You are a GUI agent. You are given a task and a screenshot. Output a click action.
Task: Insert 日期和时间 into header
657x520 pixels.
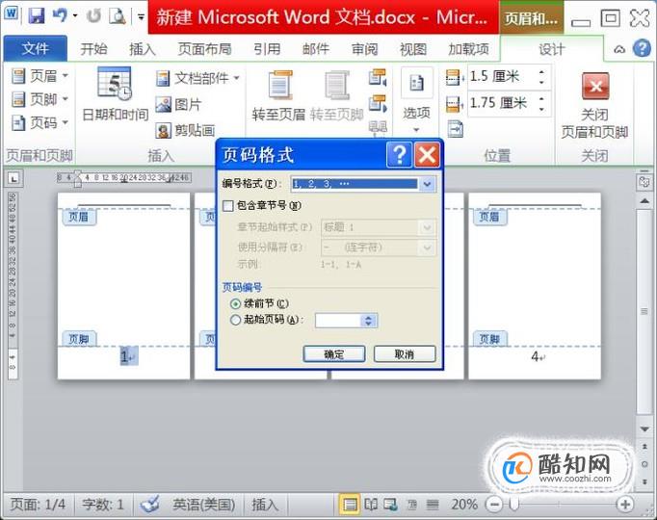(116, 93)
